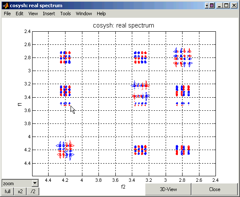Open the File menu
Viewport: 240px width, 197px height.
click(x=7, y=14)
